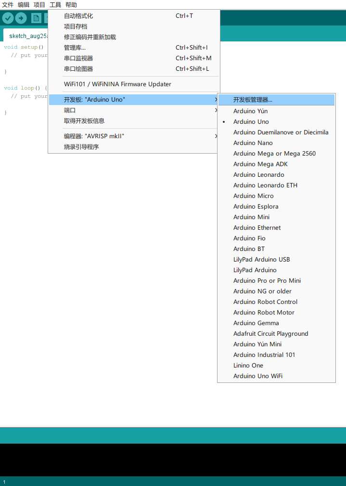Click the Upload arrow toolbar icon

pos(21,18)
